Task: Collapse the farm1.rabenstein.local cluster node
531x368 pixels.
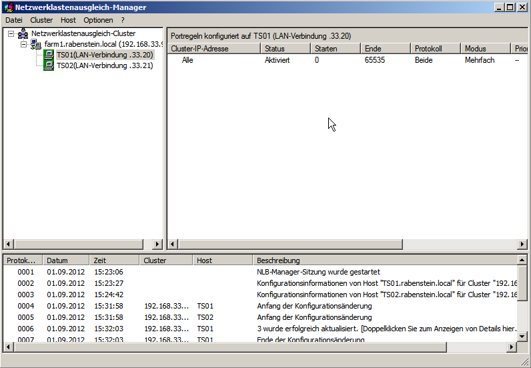Action: click(23, 44)
